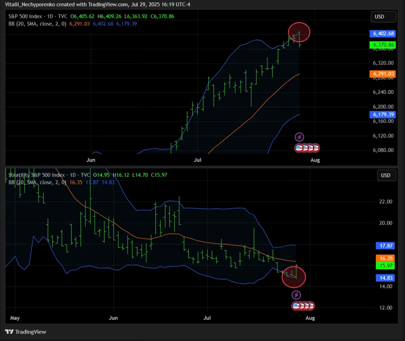The height and width of the screenshot is (341, 405).
Task: Click the orange 16.35 basis label on Volatility axis
Action: click(386, 259)
